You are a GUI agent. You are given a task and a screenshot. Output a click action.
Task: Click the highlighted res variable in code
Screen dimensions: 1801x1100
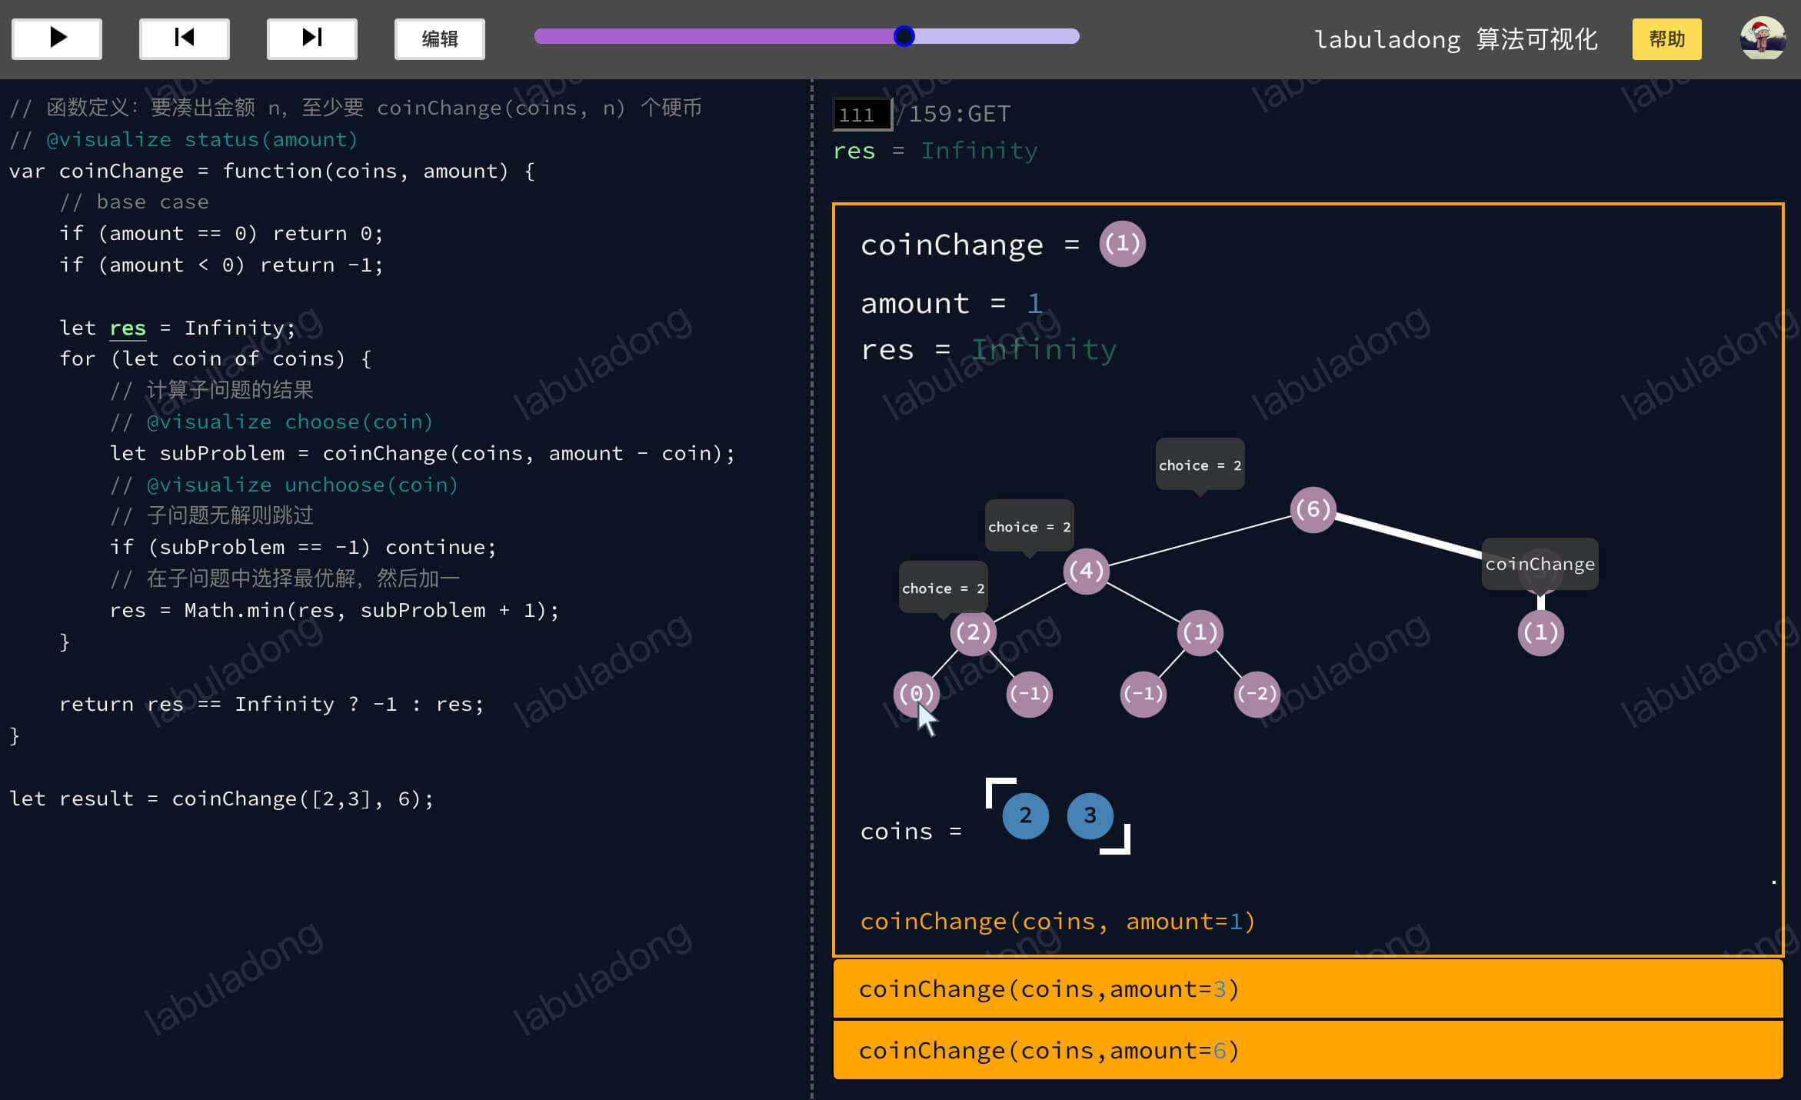coord(127,328)
